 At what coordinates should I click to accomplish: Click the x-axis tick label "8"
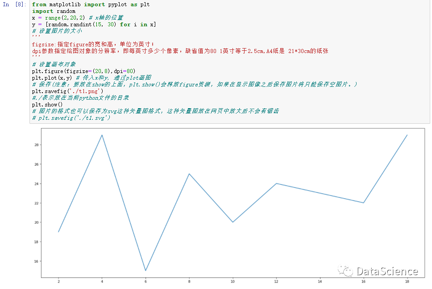189,281
